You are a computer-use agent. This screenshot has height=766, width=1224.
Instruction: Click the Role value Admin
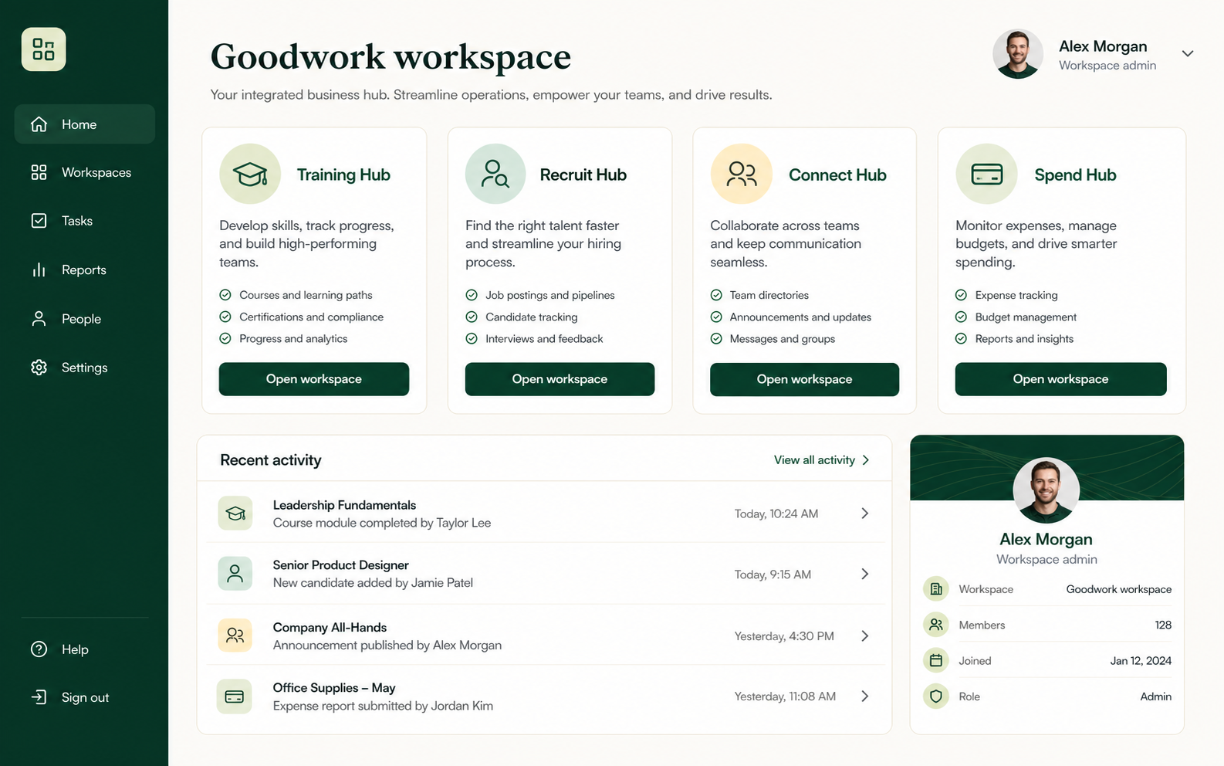click(1156, 697)
